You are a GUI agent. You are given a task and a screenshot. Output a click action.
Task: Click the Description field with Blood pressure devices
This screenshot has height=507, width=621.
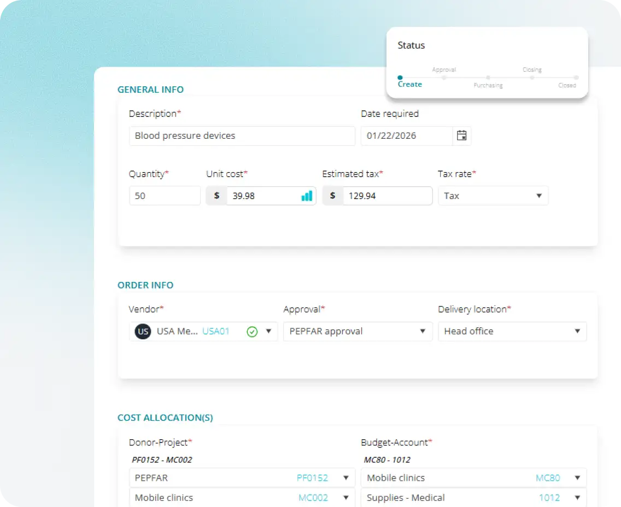tap(242, 135)
